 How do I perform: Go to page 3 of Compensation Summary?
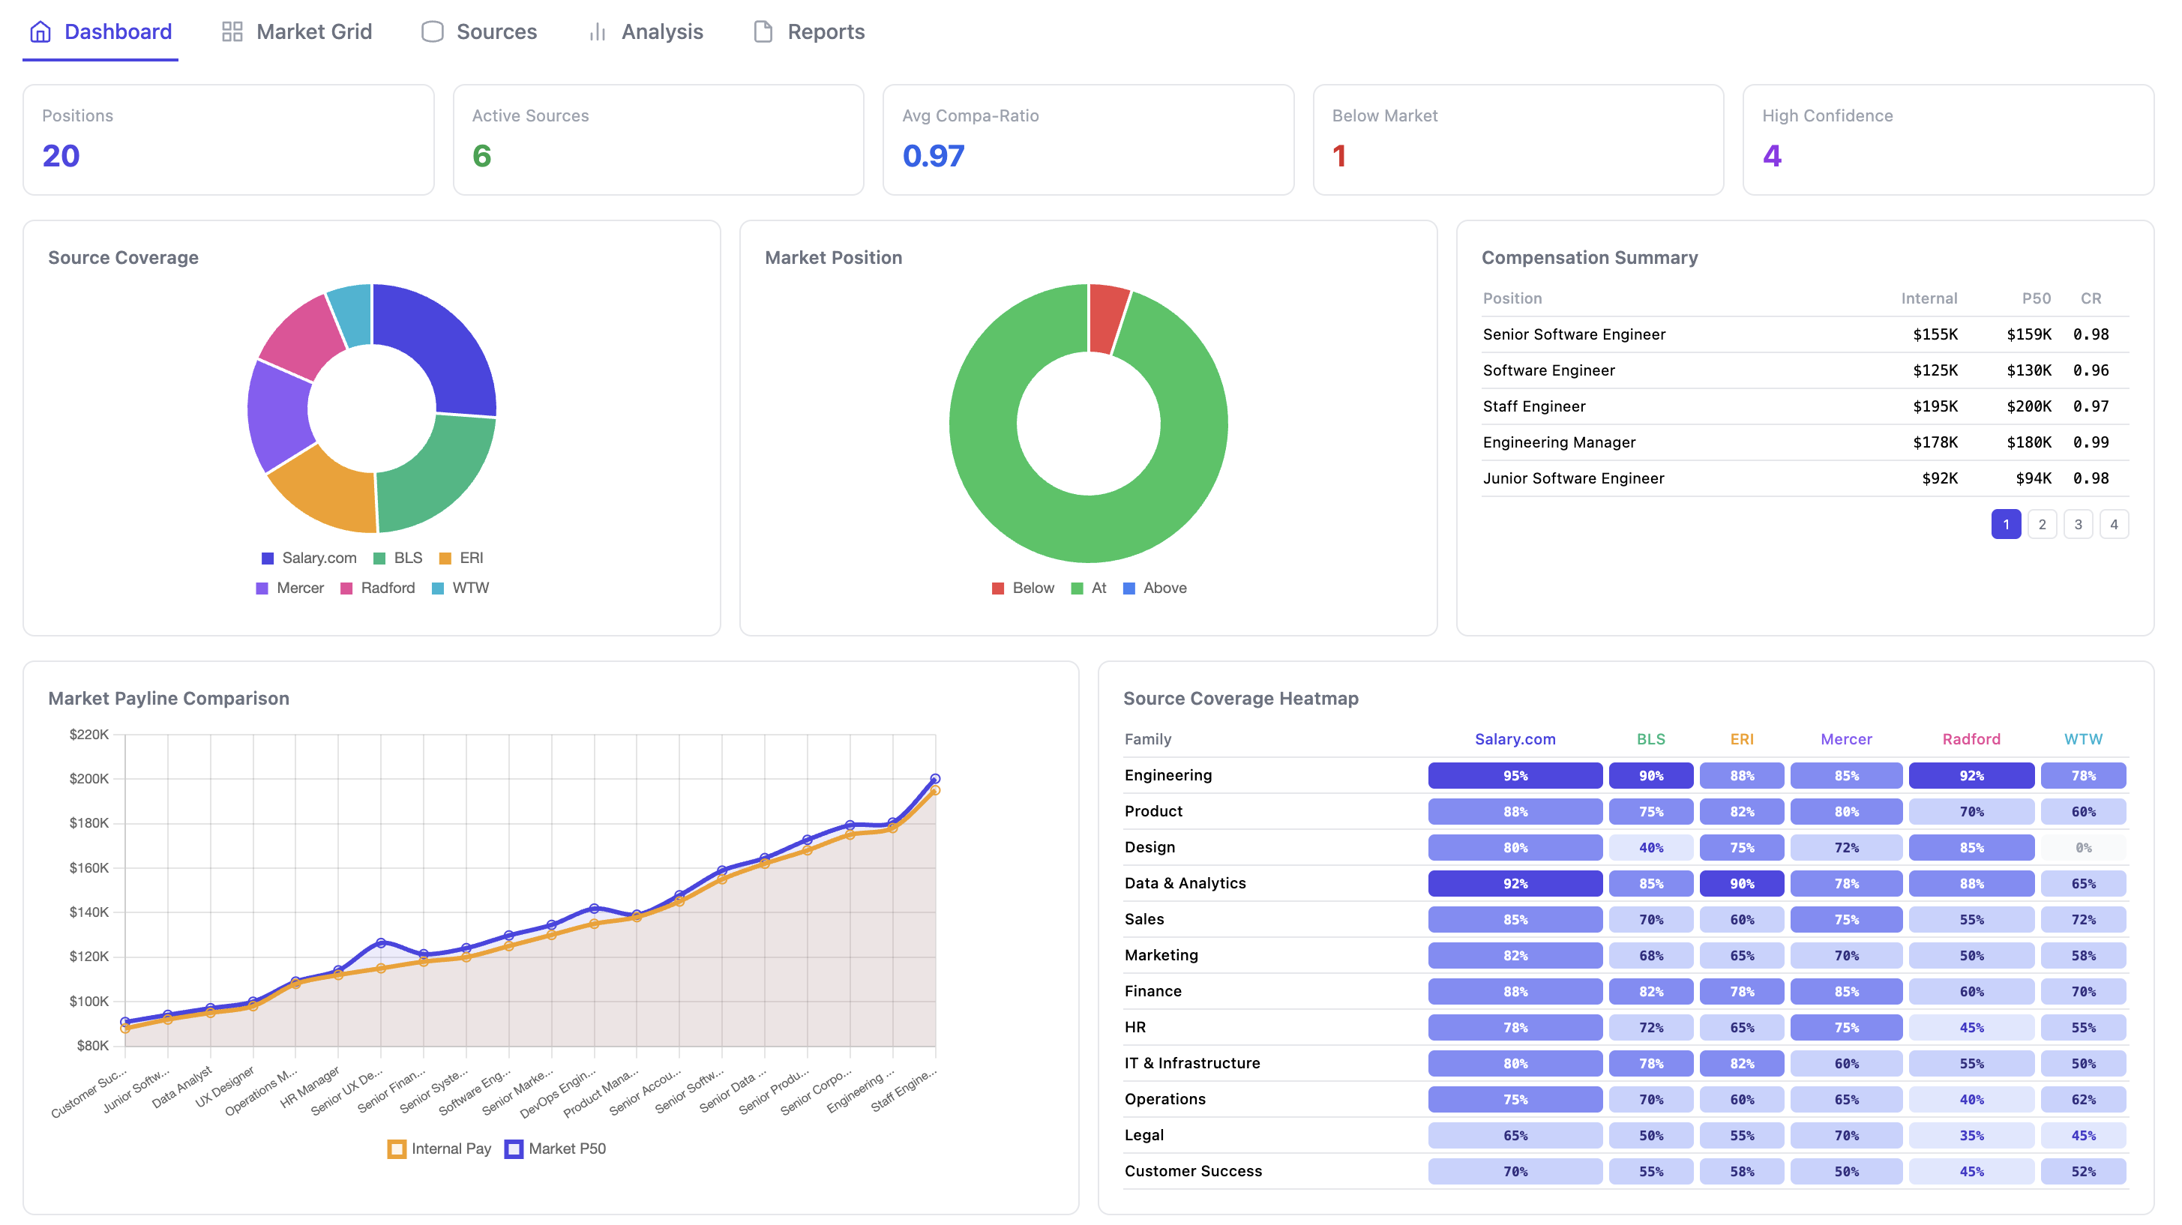[x=2078, y=524]
